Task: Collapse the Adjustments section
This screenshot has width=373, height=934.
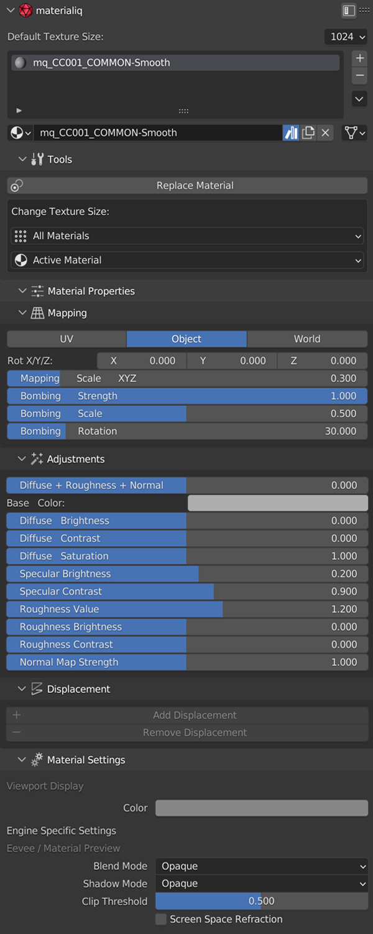Action: click(22, 459)
